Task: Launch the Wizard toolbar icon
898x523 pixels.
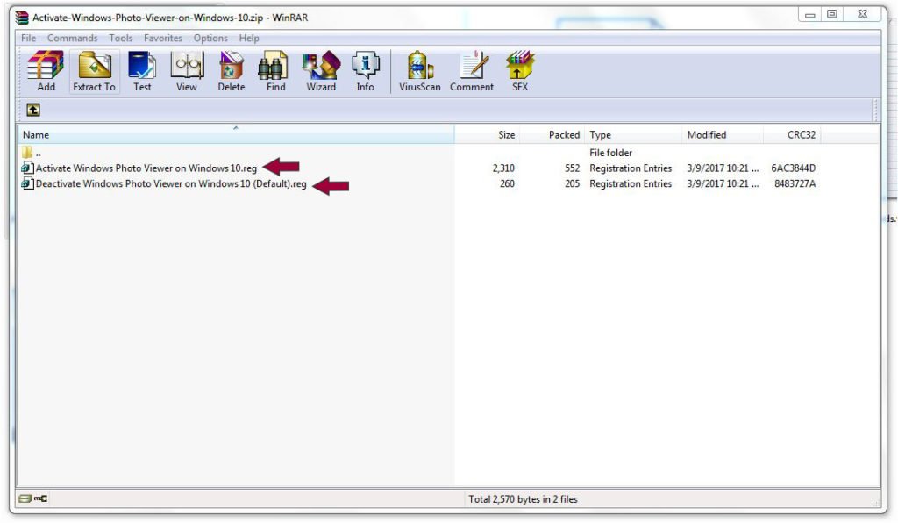Action: tap(321, 71)
